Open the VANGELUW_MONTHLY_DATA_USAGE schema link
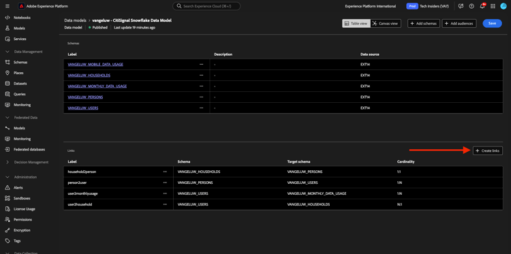 [x=97, y=86]
